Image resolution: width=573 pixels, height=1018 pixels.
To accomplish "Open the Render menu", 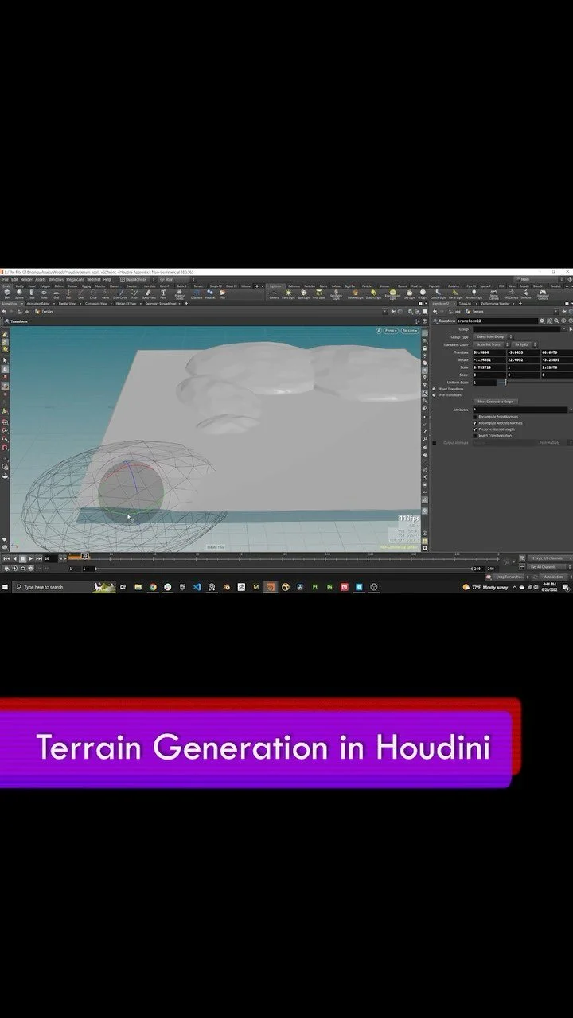I will (26, 280).
